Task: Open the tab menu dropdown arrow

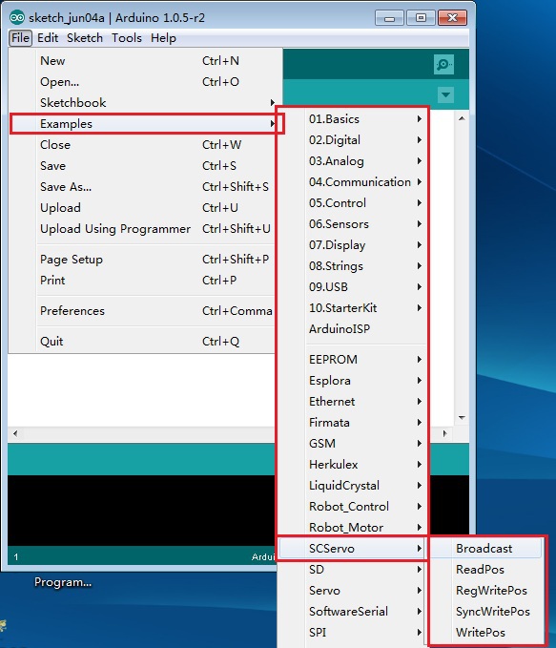Action: click(445, 94)
